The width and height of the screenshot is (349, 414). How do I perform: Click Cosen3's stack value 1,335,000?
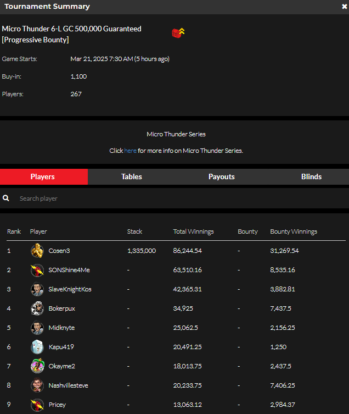(x=142, y=251)
